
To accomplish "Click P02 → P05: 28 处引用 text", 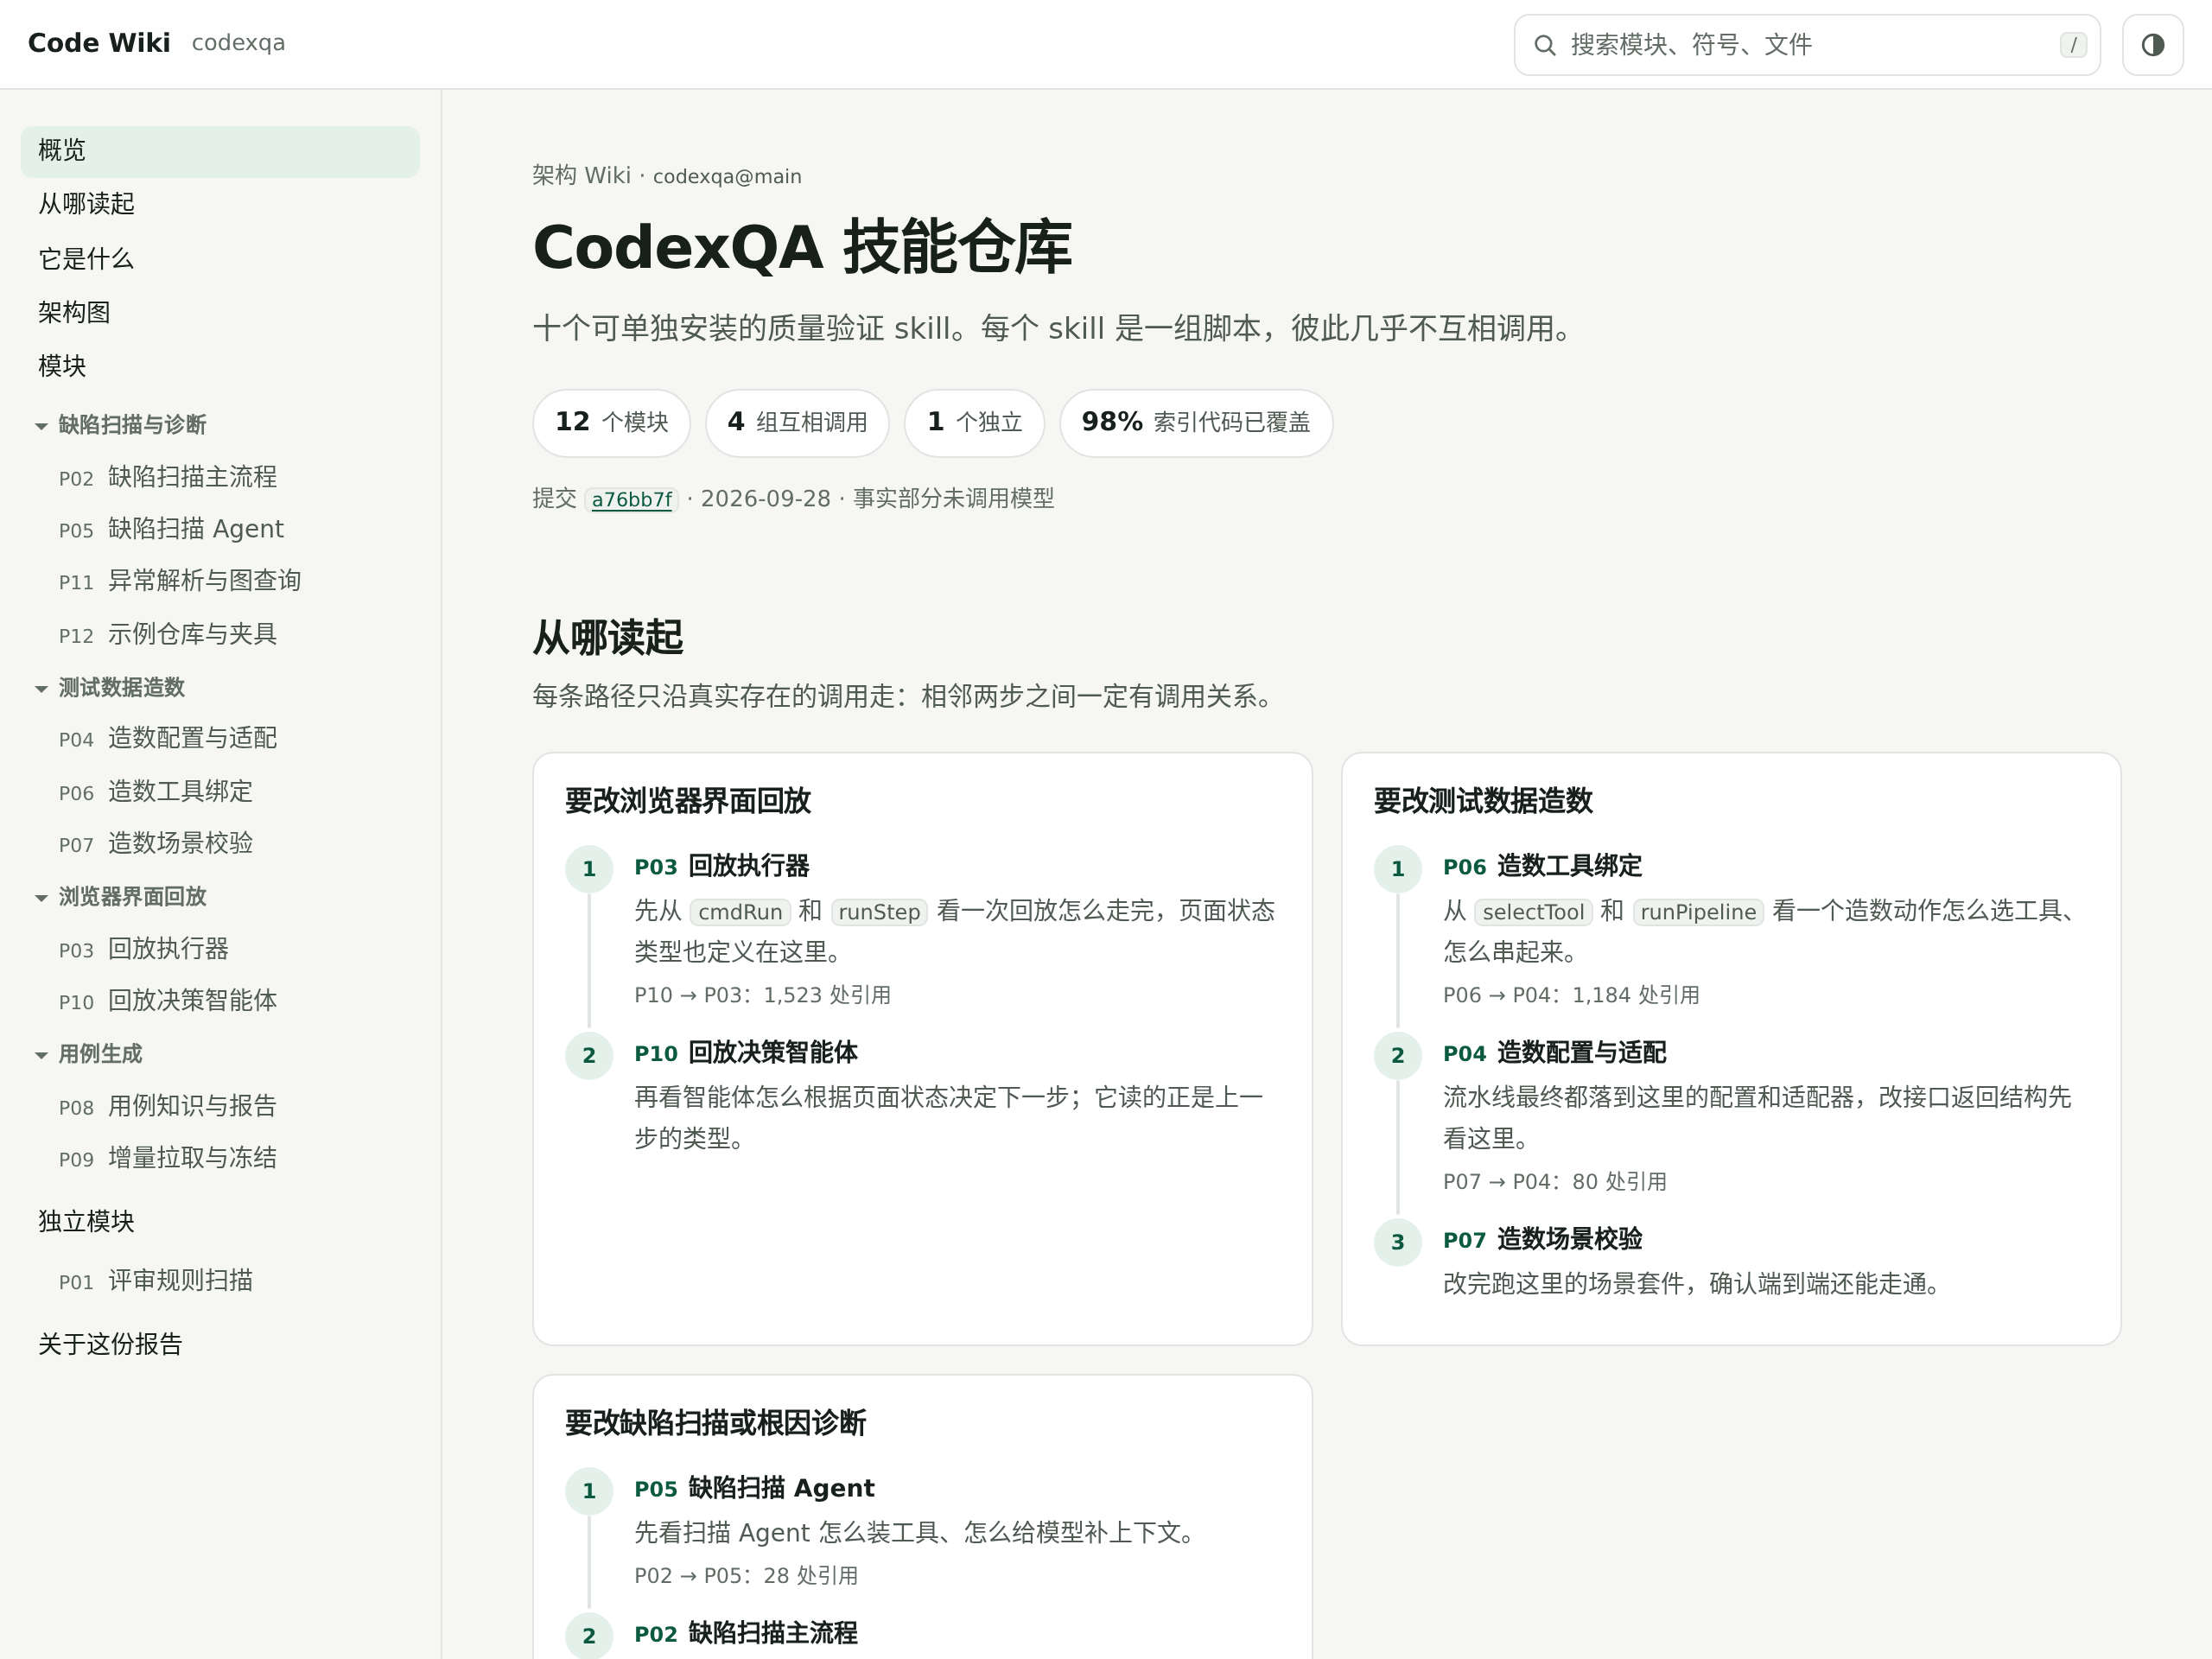I will [746, 1576].
